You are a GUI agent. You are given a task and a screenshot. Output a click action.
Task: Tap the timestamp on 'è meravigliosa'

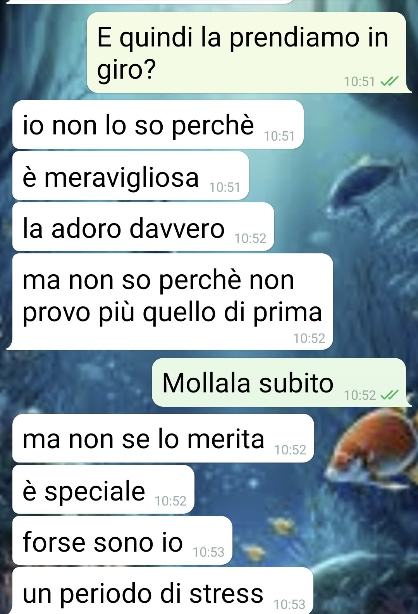225,187
